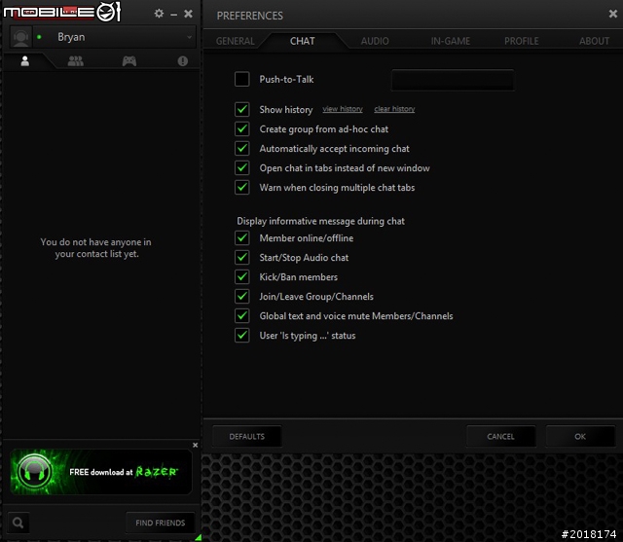This screenshot has height=542, width=623.
Task: Go to the In-Game tab
Action: coord(451,41)
